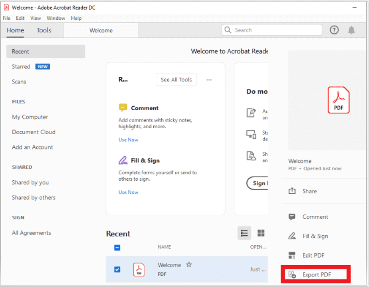This screenshot has width=369, height=287.
Task: Open the Search magnifier icon
Action: [227, 29]
